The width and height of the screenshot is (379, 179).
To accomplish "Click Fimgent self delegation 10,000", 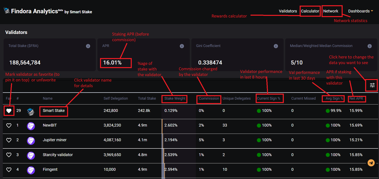I will (110, 170).
